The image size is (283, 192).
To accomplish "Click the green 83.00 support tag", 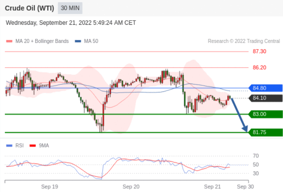I will pos(266,114).
